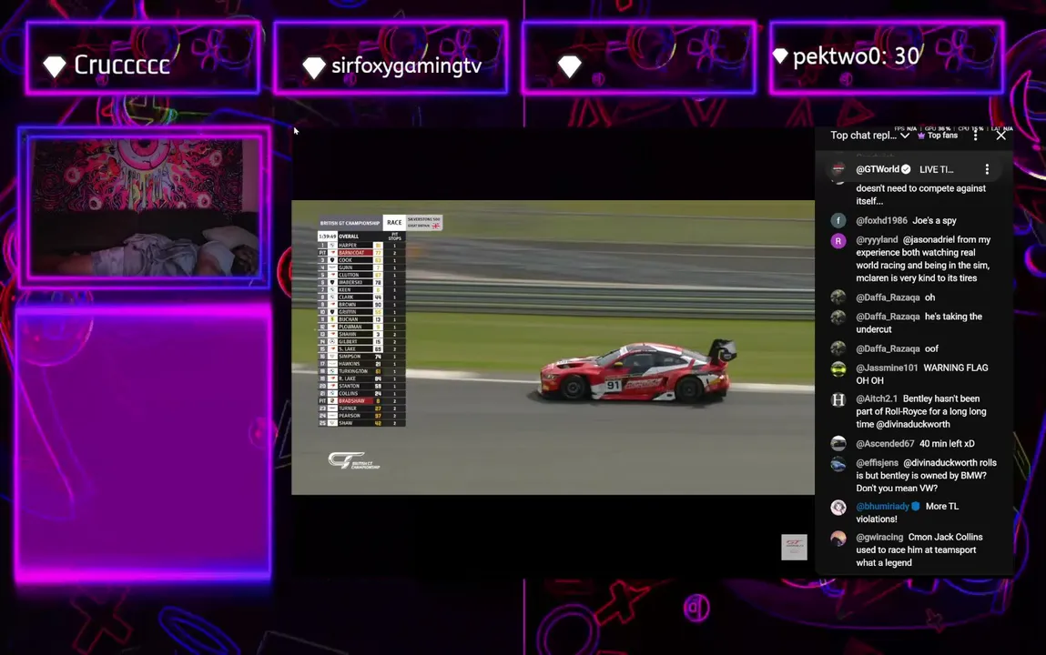Screen dimensions: 1046x655
Task: Click the diamond icon beside sirfoxygamingtv
Action: (x=313, y=66)
